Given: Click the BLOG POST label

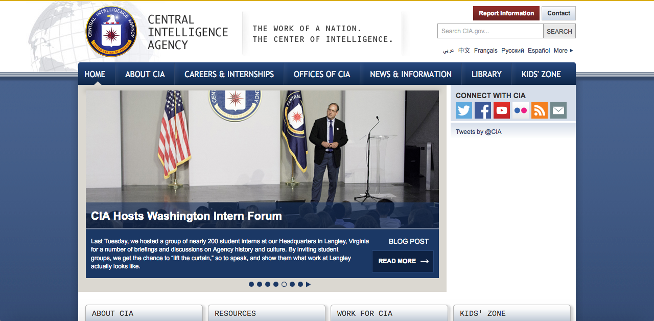Looking at the screenshot, I should tap(409, 241).
